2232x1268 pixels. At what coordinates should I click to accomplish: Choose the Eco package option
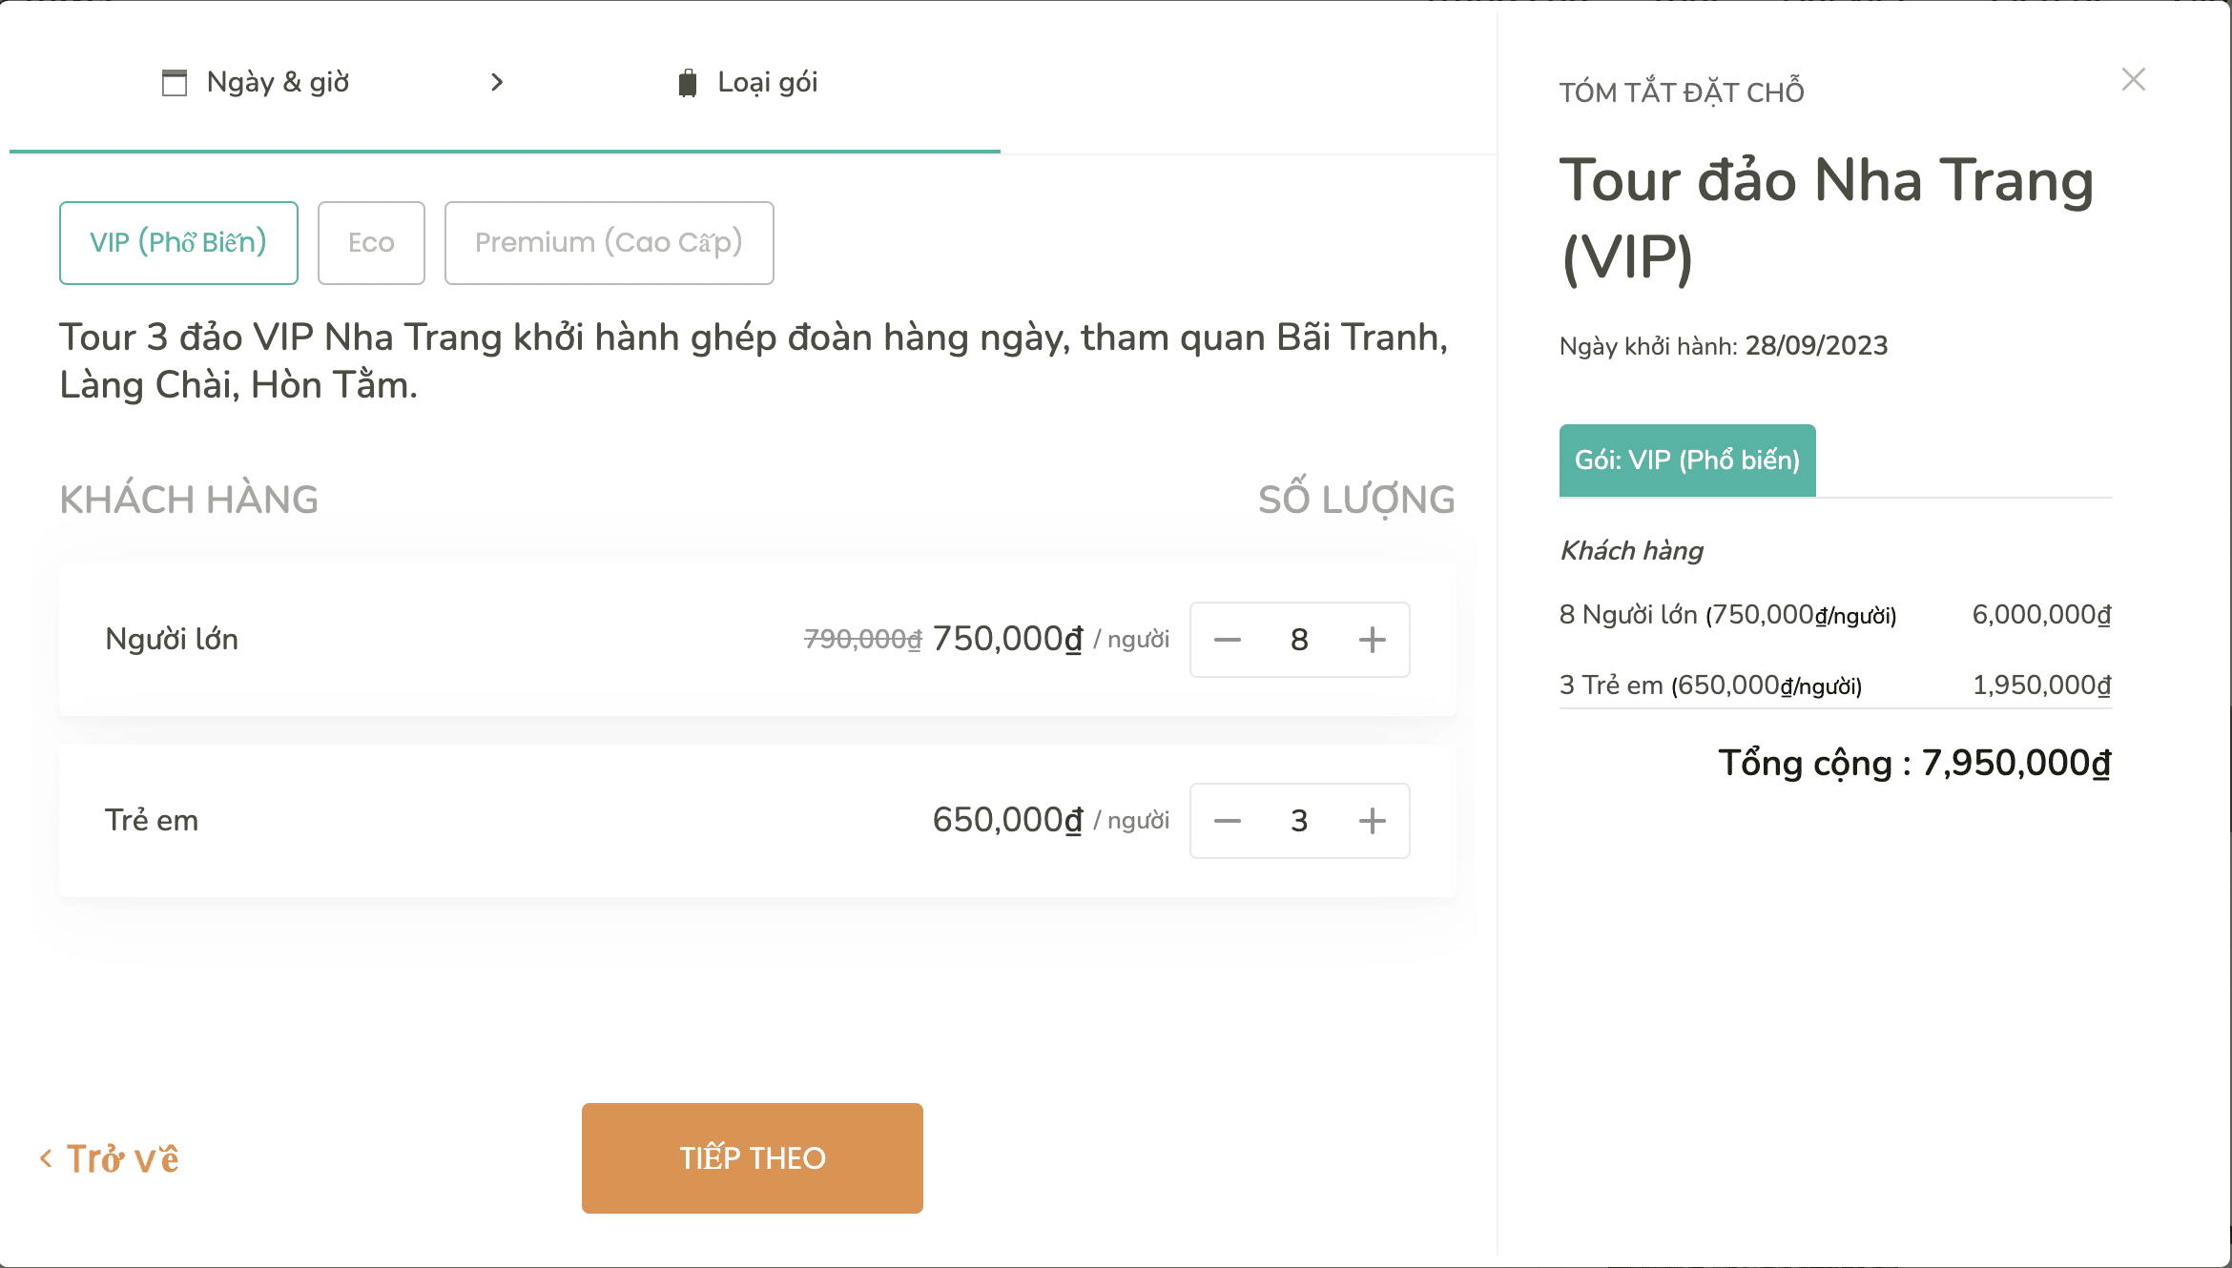coord(371,243)
